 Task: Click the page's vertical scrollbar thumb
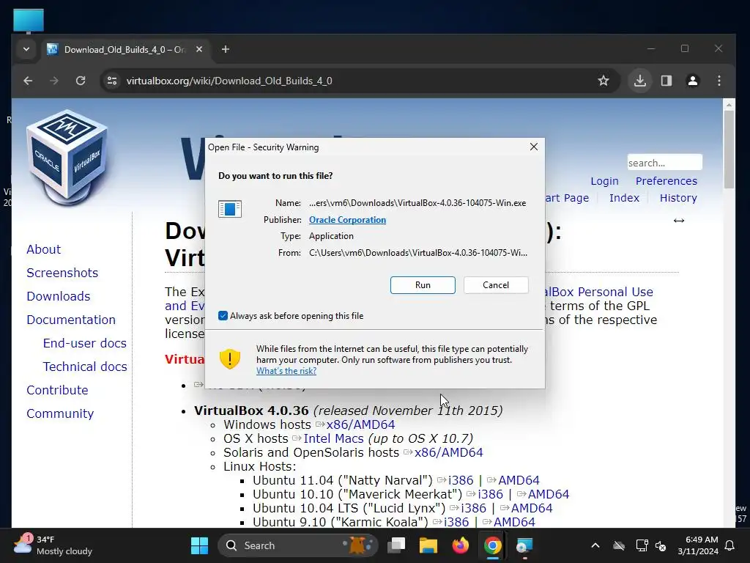(729, 150)
